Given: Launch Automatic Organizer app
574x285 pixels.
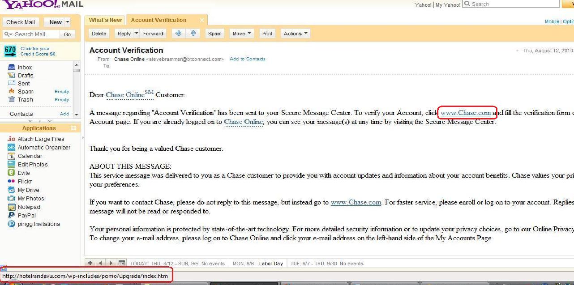Looking at the screenshot, I should pyautogui.click(x=44, y=148).
